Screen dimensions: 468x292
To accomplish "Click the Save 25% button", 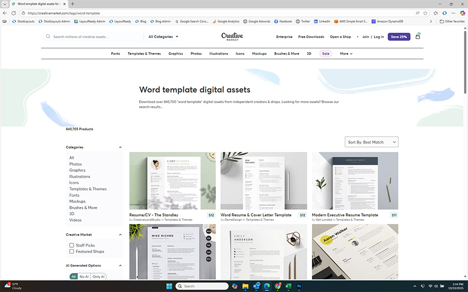I will [398, 36].
